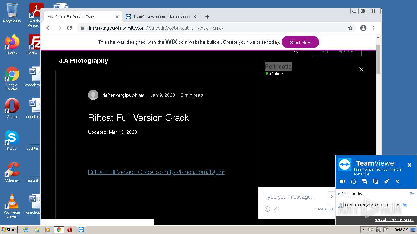Click the Chrome back arrow
Viewport: 417px width, 234px height.
point(49,28)
